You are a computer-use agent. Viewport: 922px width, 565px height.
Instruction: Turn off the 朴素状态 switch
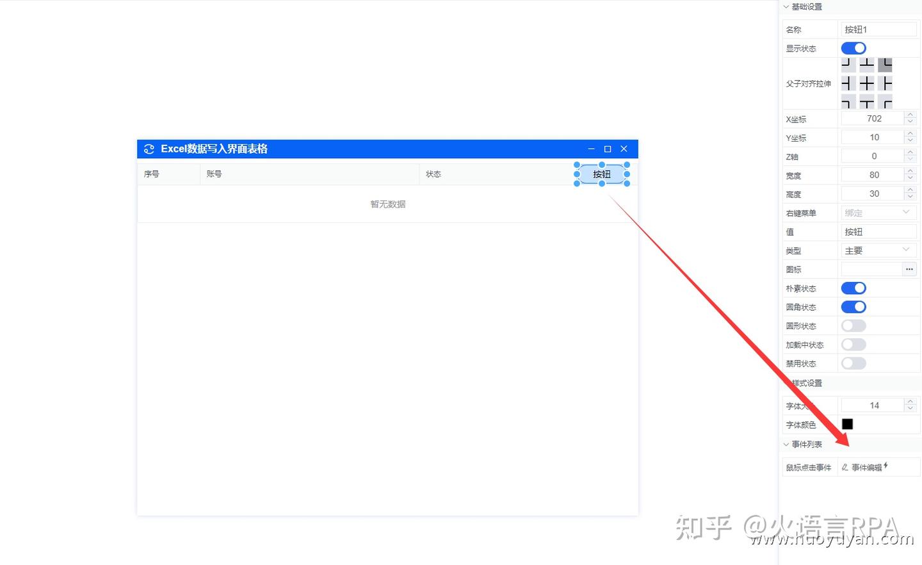click(853, 288)
